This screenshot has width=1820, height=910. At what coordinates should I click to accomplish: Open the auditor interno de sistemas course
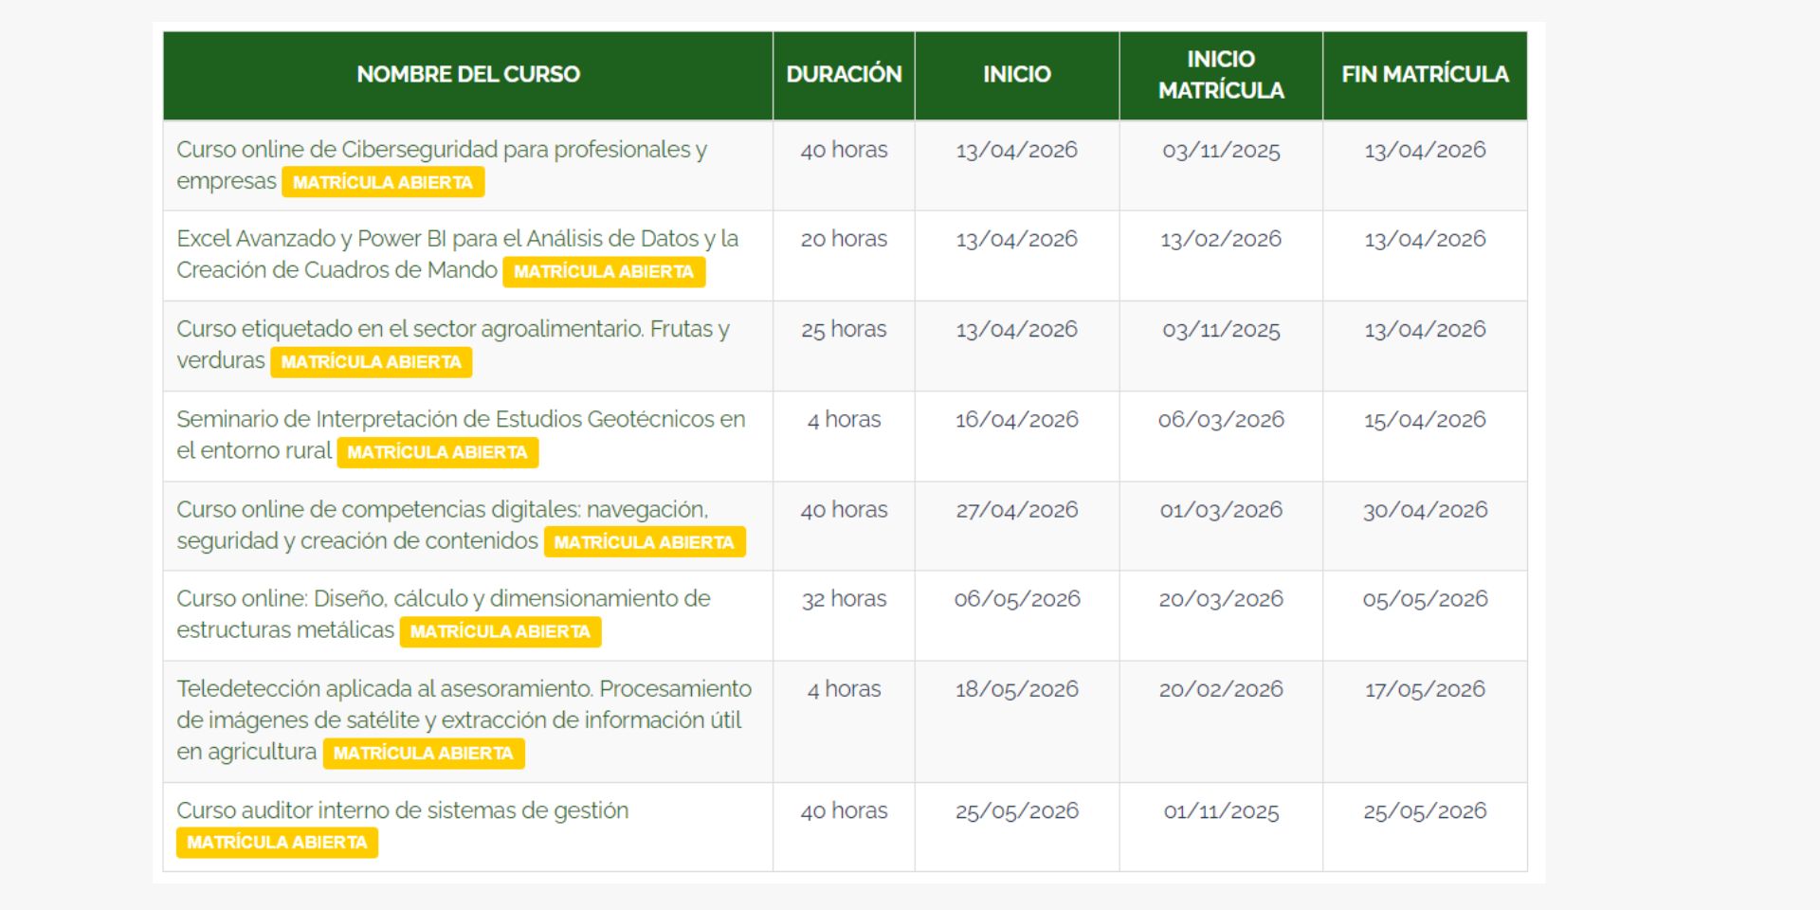coord(403,810)
